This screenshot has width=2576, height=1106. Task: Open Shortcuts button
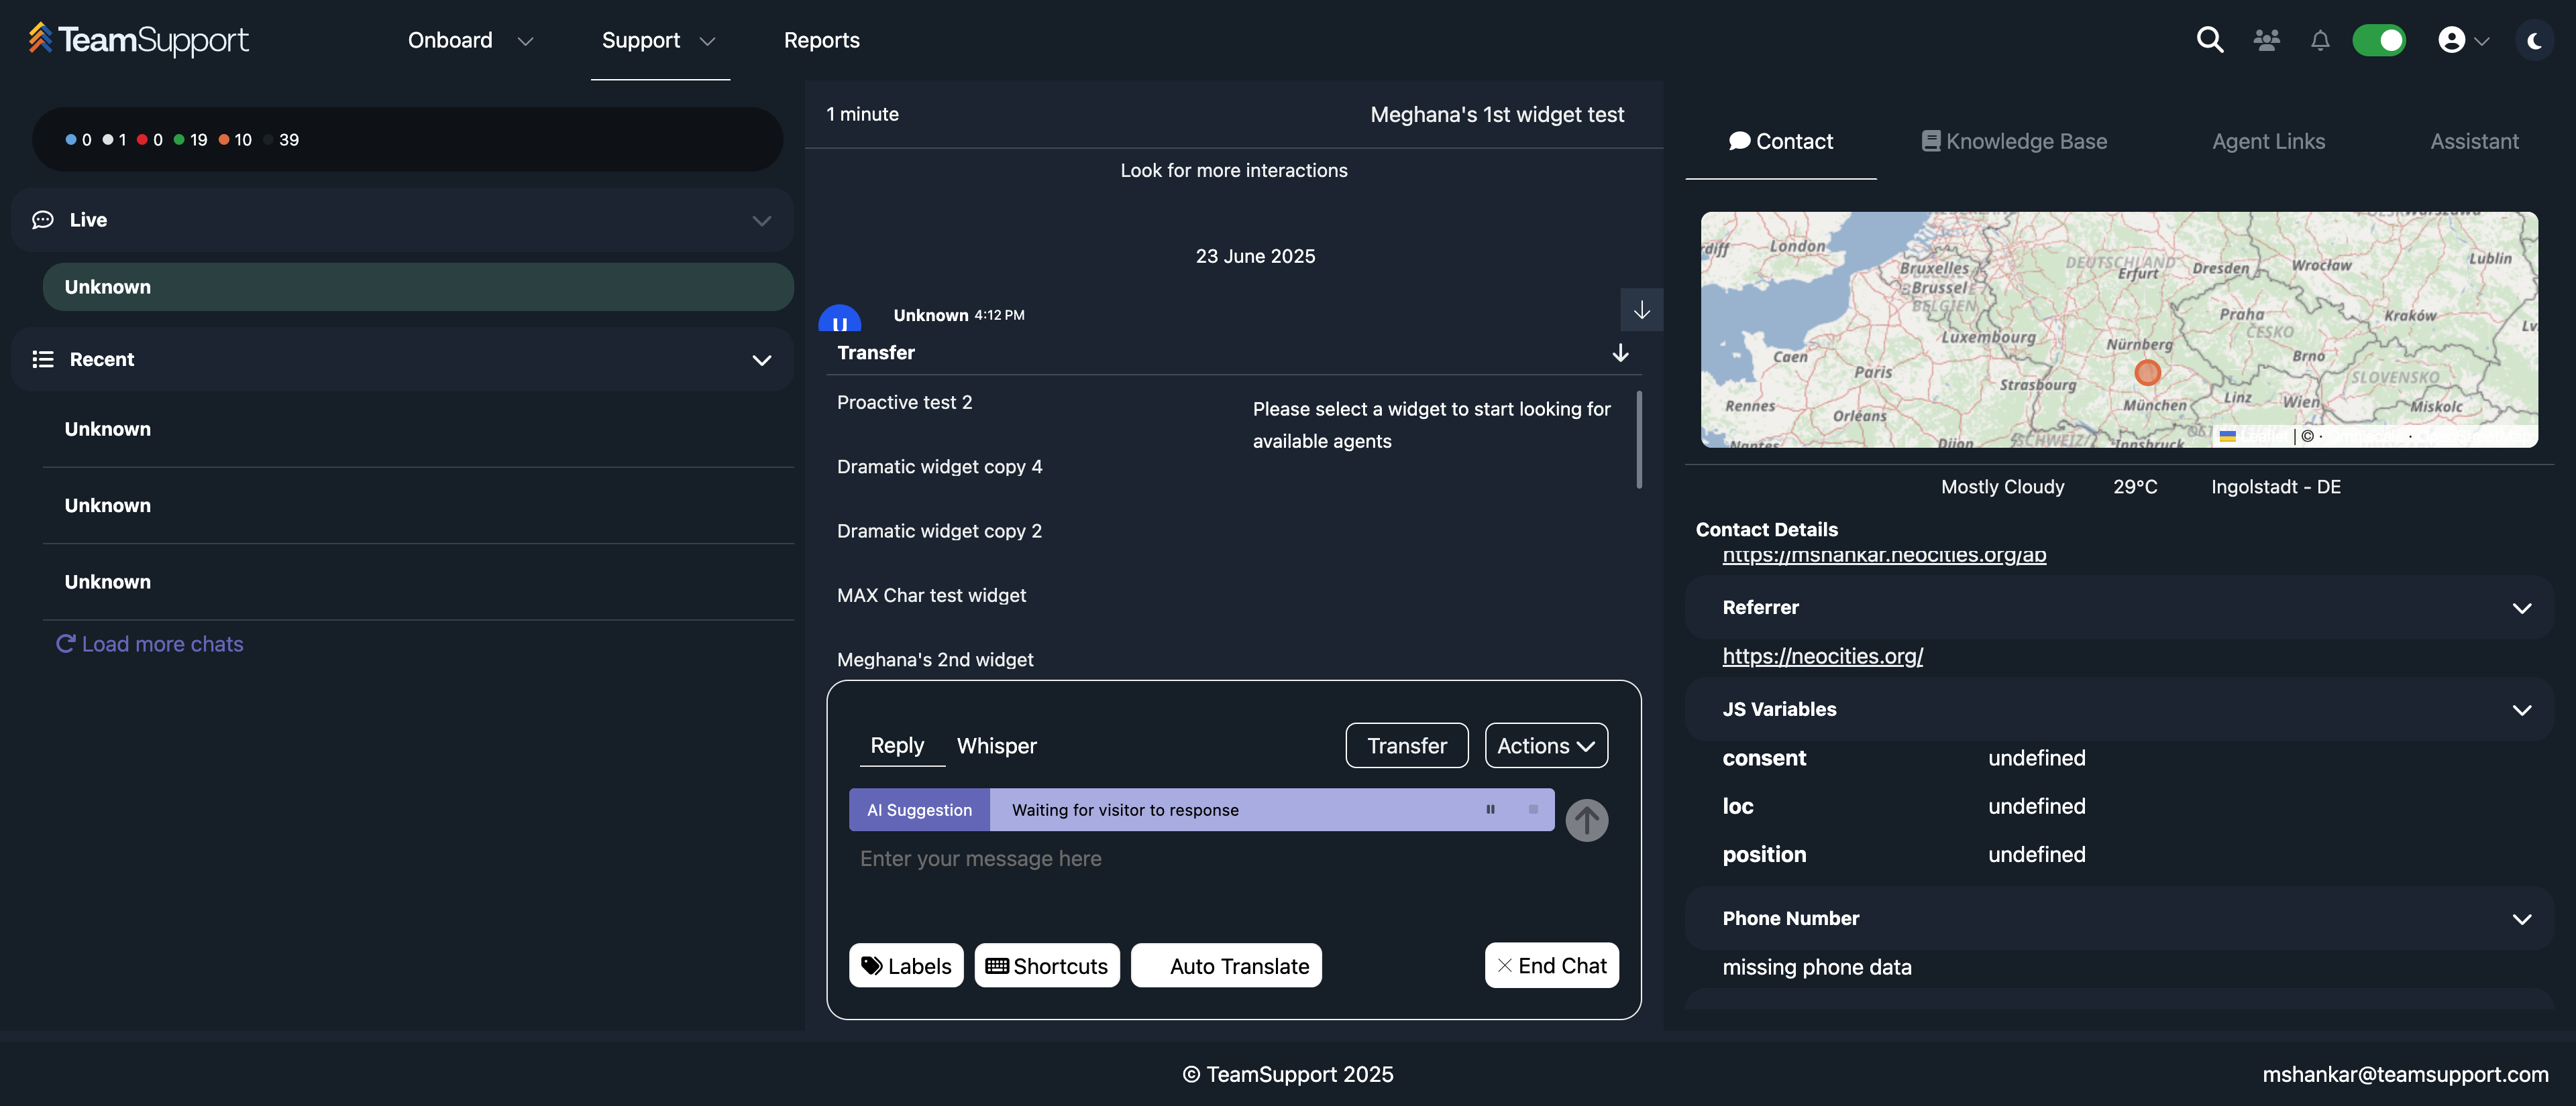tap(1047, 965)
